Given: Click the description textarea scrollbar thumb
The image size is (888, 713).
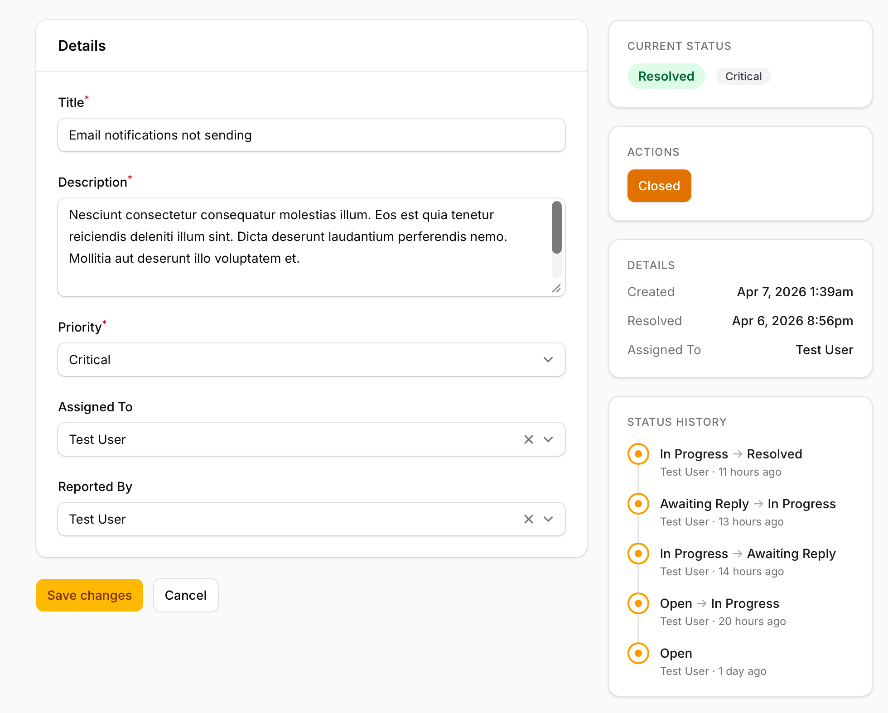Looking at the screenshot, I should 556,227.
